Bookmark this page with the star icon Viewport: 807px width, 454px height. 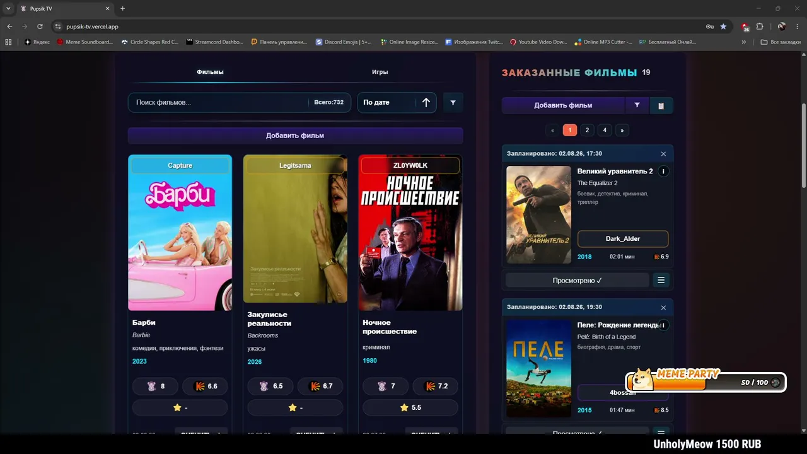click(723, 26)
